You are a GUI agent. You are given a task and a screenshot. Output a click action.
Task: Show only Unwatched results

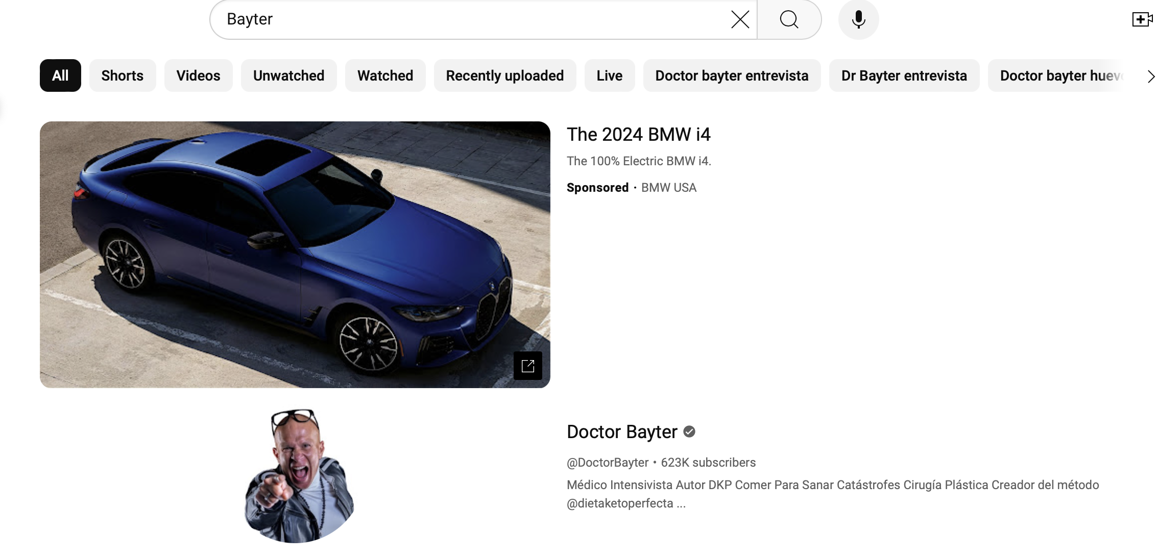coord(288,75)
